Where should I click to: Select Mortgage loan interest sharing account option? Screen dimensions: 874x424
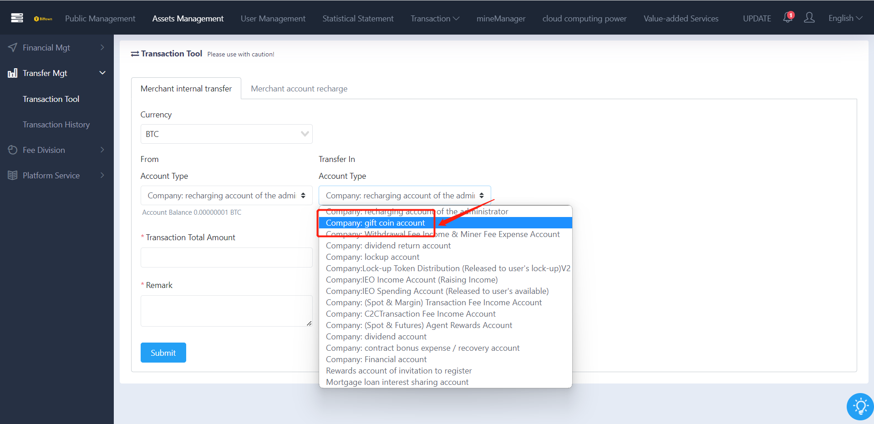point(446,382)
